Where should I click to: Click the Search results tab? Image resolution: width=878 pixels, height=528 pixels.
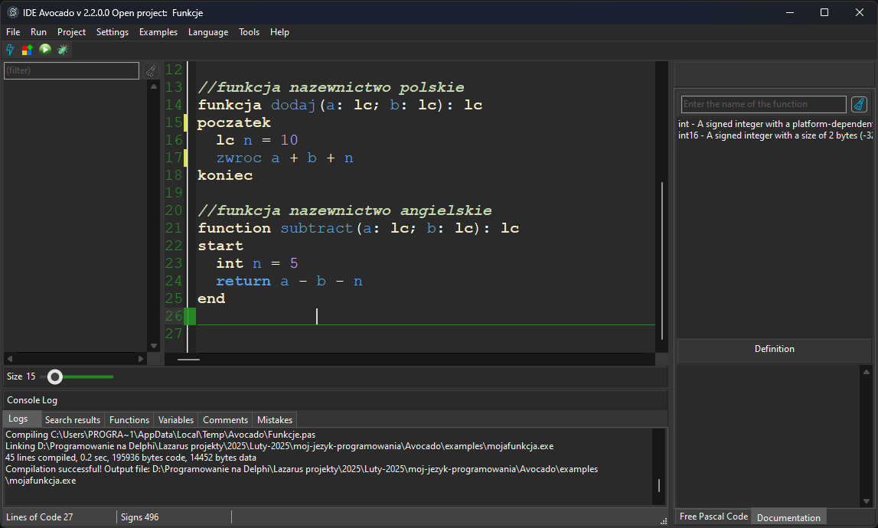(x=72, y=419)
